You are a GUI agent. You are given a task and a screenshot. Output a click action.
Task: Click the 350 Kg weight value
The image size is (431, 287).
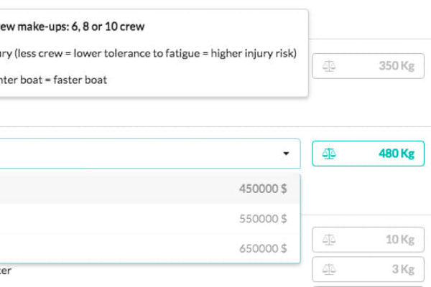coord(397,66)
